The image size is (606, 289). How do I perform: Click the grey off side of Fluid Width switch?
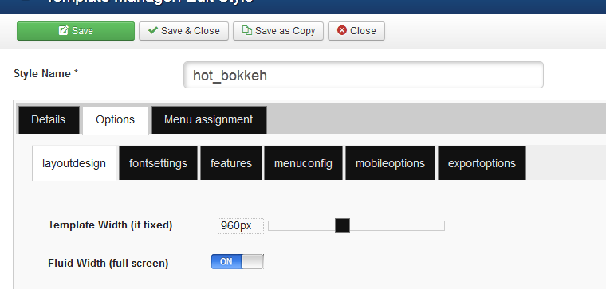[x=253, y=262]
